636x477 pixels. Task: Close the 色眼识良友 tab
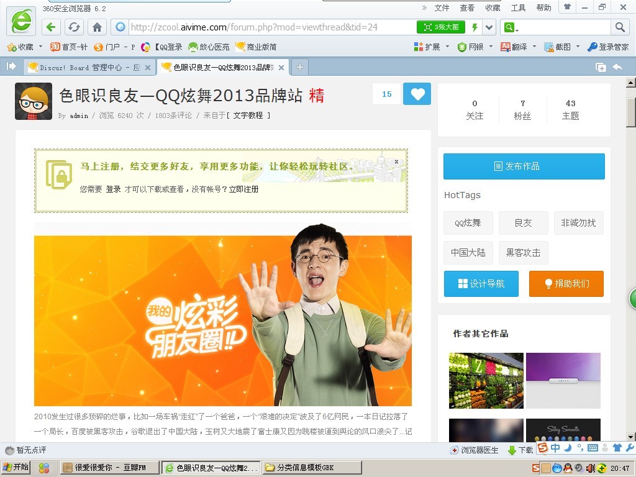point(281,68)
